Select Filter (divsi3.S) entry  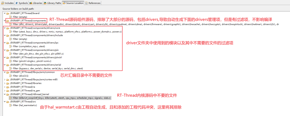[20, 76]
